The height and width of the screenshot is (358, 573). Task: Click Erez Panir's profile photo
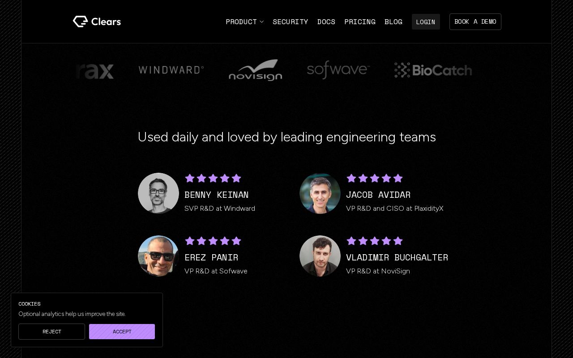pyautogui.click(x=158, y=256)
